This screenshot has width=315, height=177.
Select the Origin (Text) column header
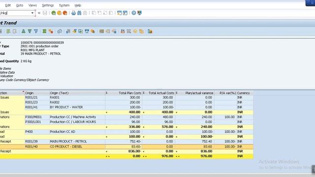[x=77, y=93]
